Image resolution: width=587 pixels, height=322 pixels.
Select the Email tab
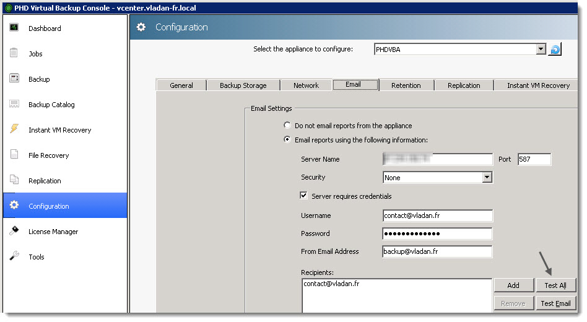[x=355, y=85]
